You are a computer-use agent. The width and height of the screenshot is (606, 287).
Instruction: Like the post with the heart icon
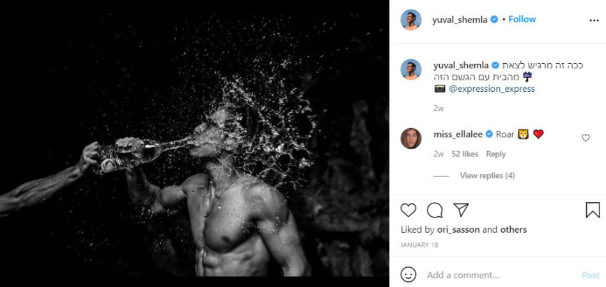pyautogui.click(x=408, y=210)
